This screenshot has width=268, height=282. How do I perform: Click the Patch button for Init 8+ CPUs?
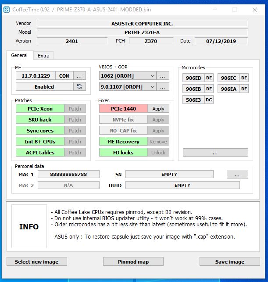75,142
